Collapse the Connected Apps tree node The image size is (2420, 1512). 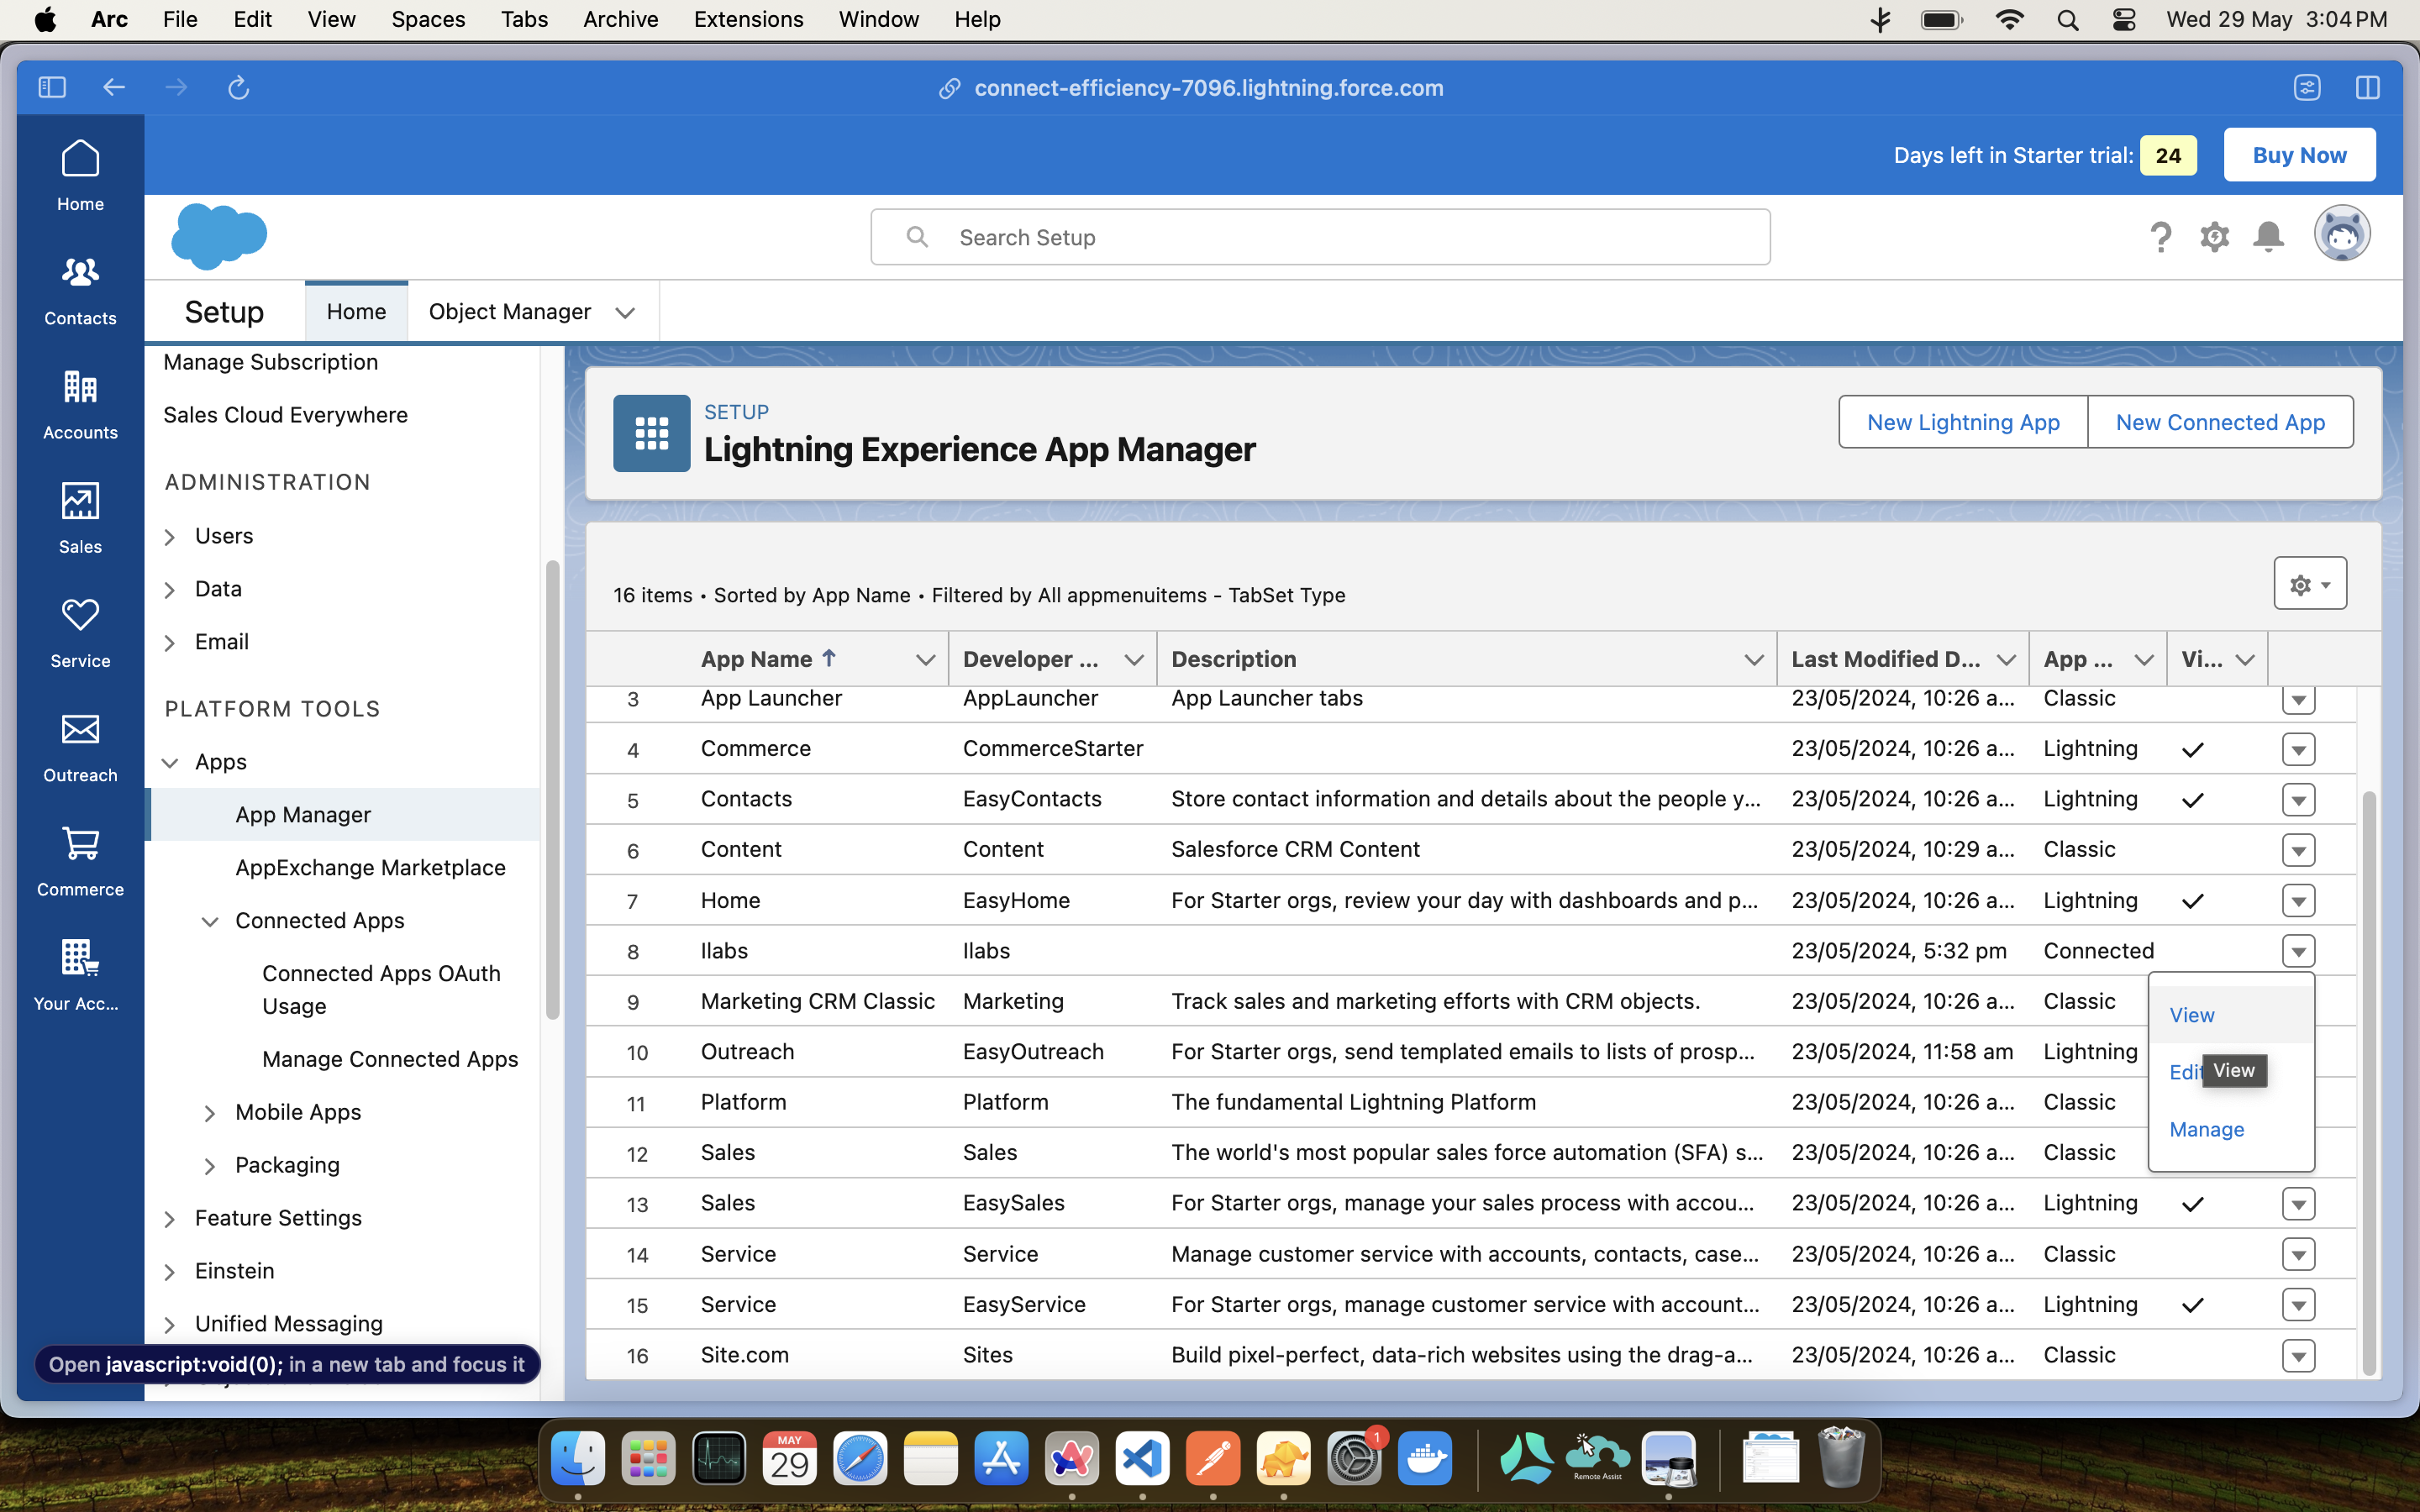210,921
